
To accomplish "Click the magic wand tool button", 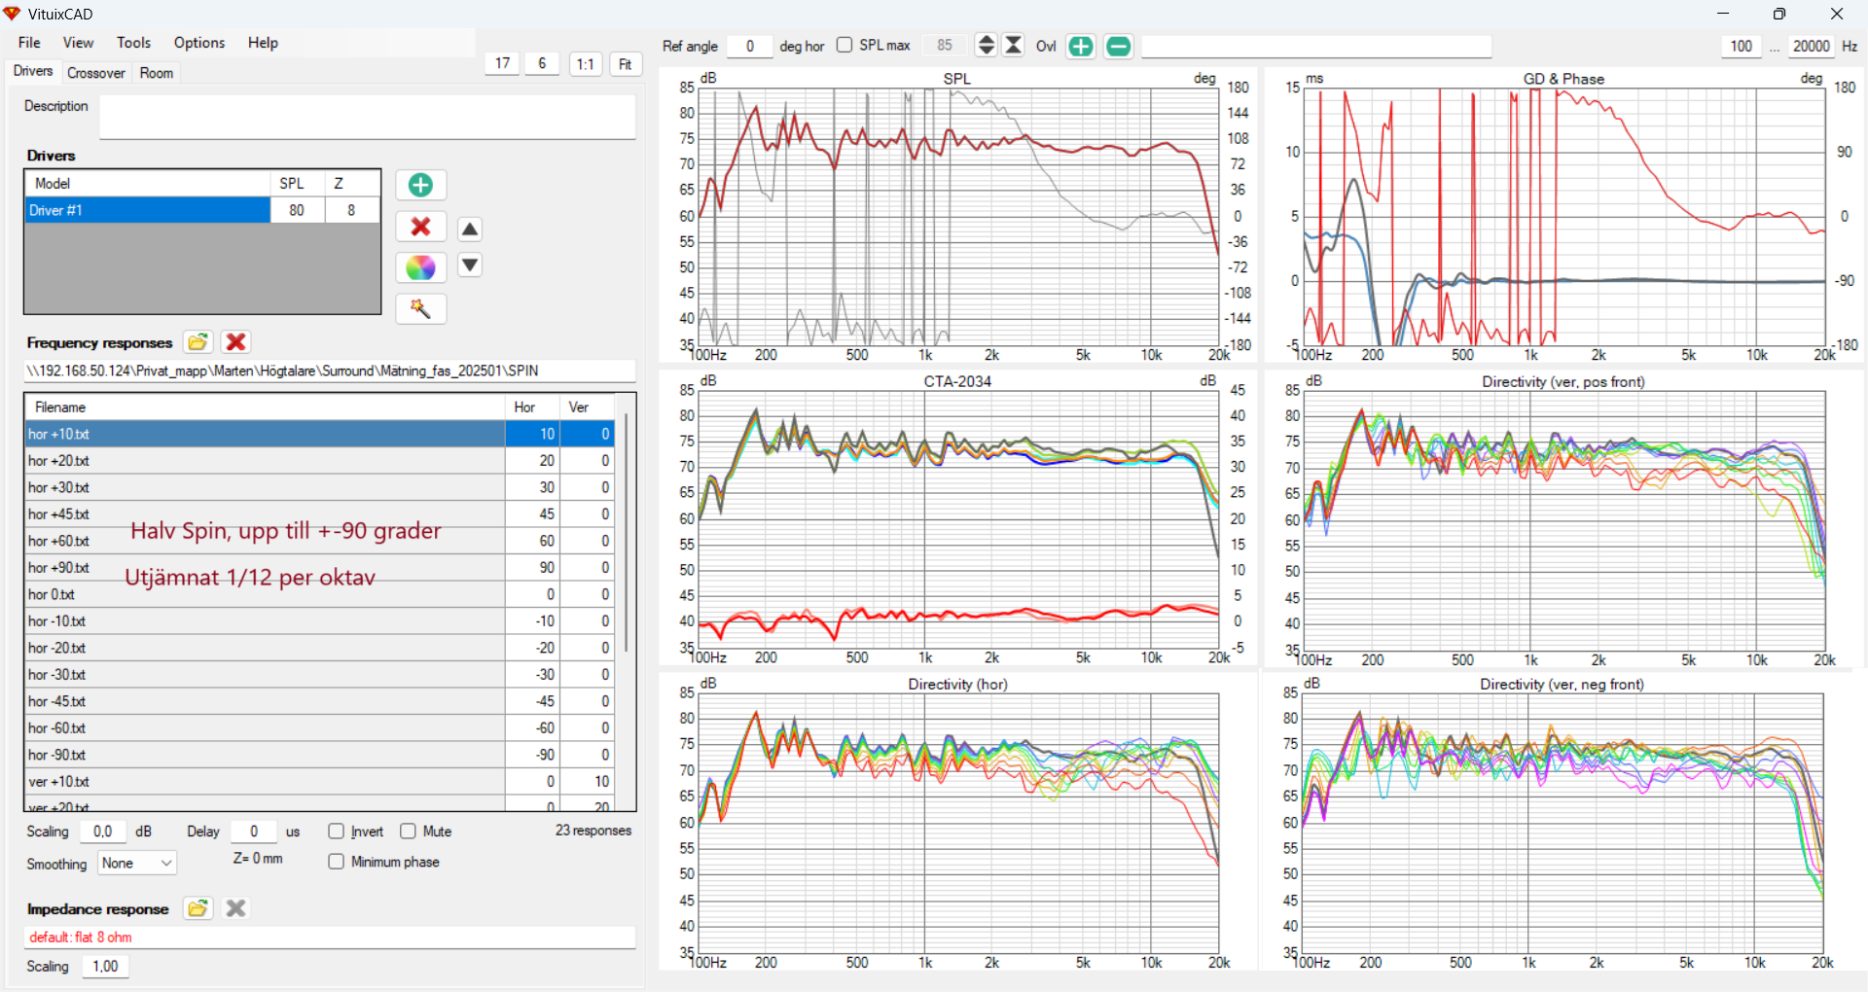I will click(420, 308).
